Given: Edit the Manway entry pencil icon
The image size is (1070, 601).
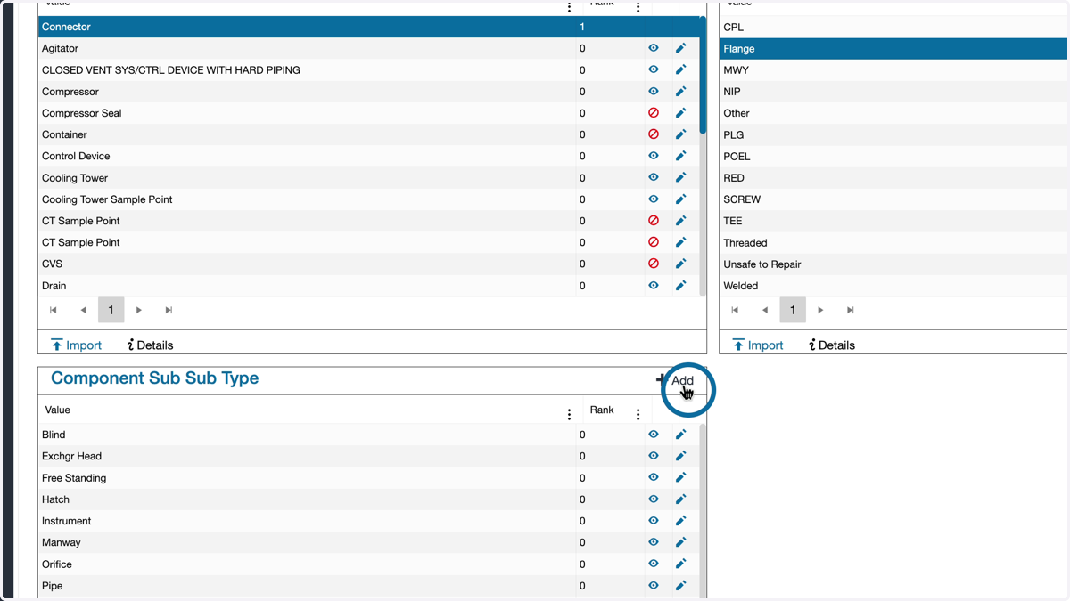Looking at the screenshot, I should (680, 542).
